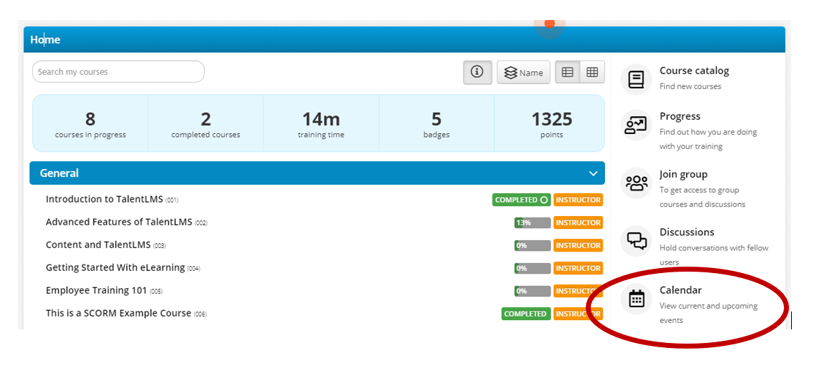Open the Name sort dropdown
The height and width of the screenshot is (375, 814).
pyautogui.click(x=524, y=72)
